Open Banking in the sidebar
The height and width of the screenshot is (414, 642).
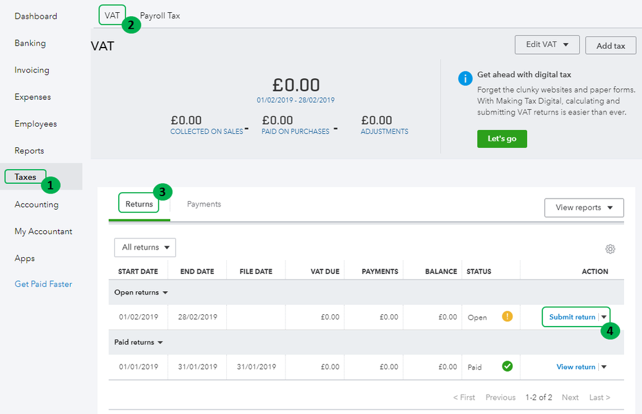pyautogui.click(x=30, y=43)
